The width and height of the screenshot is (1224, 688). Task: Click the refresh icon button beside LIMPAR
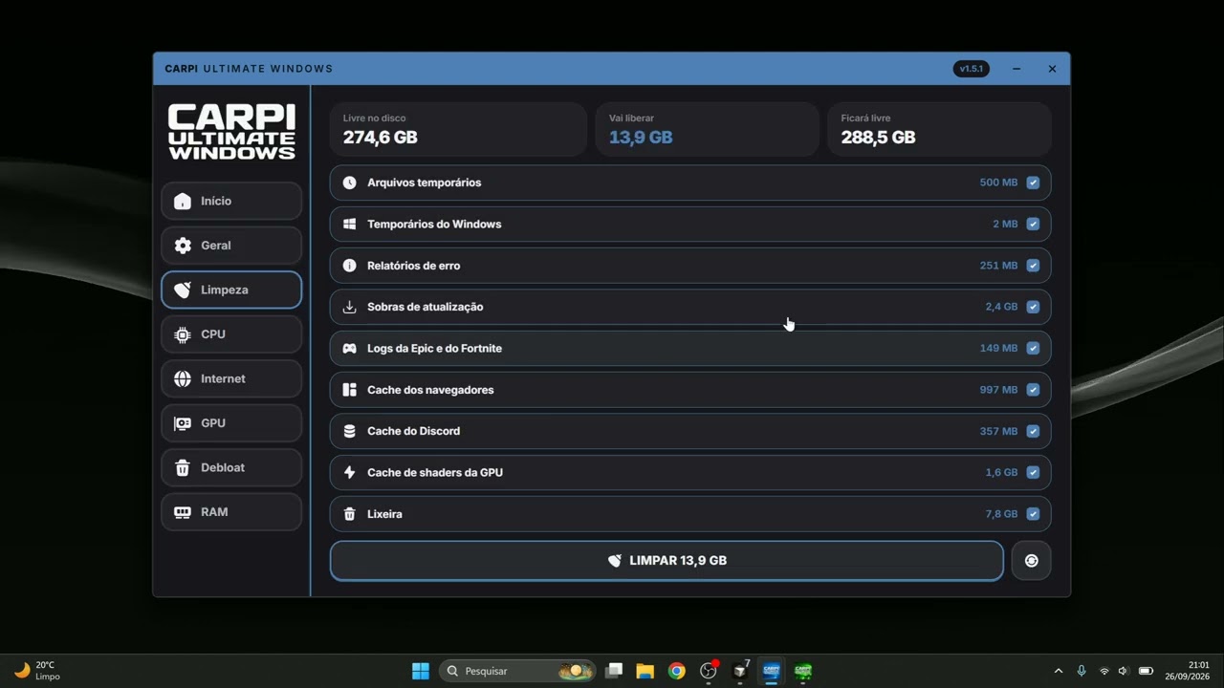pyautogui.click(x=1031, y=561)
